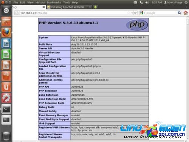The height and width of the screenshot is (142, 189).
Task: Open the Help menu
Action: point(75,2)
